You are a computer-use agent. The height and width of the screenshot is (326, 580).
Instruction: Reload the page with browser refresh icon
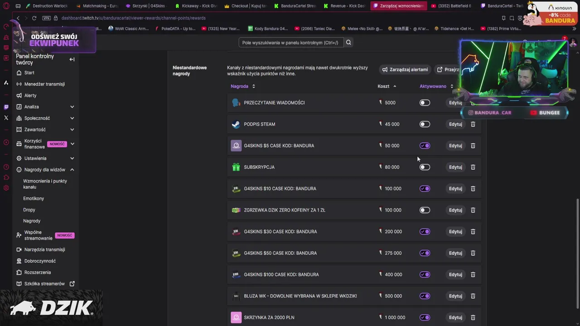click(34, 18)
